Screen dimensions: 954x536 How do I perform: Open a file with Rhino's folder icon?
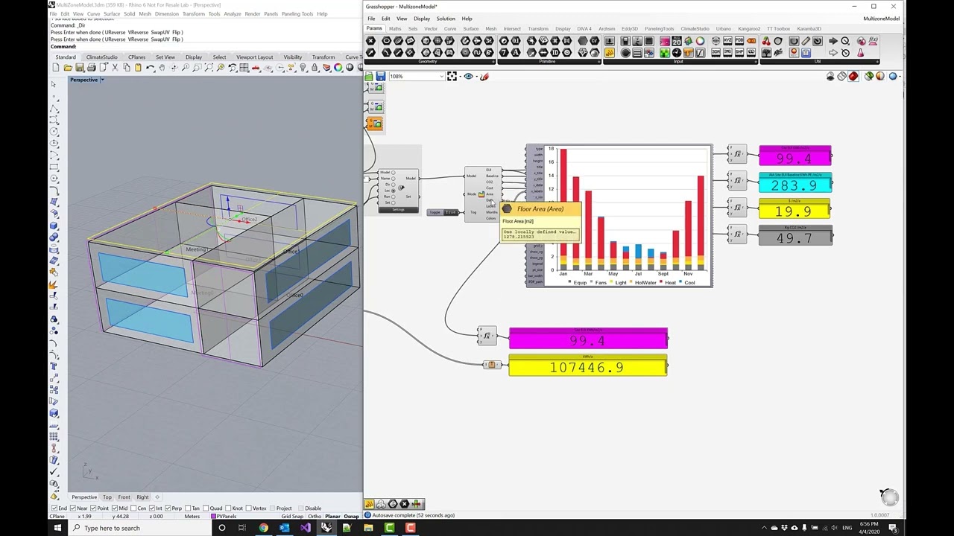[x=68, y=68]
